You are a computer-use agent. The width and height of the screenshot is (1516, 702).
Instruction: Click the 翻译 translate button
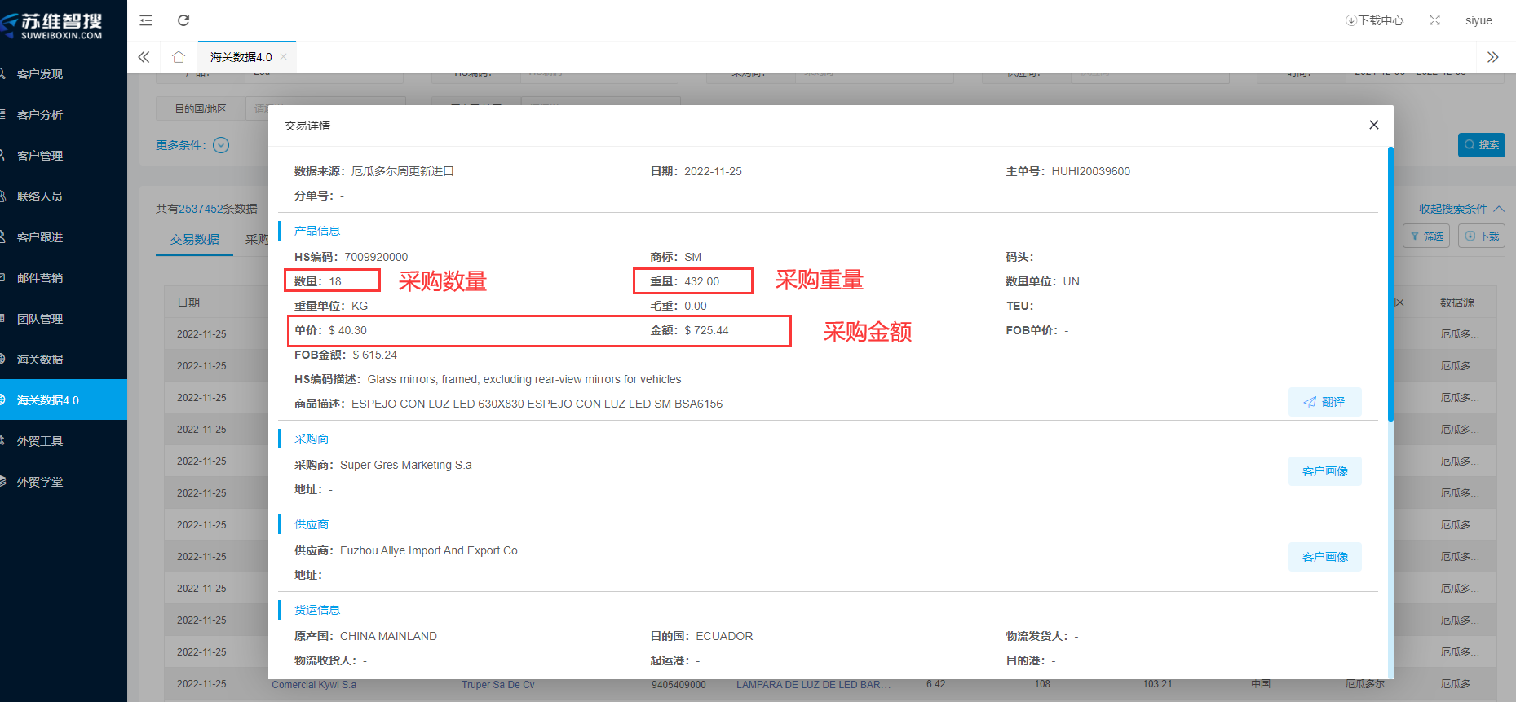point(1324,402)
